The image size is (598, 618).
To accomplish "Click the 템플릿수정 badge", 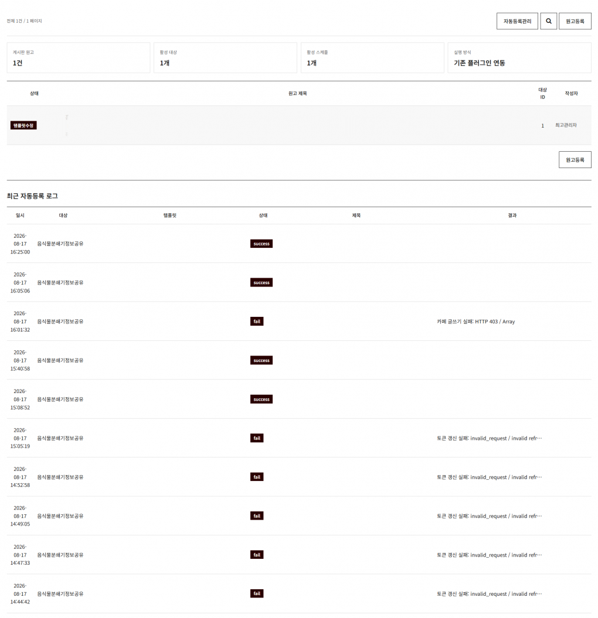I will tap(23, 125).
